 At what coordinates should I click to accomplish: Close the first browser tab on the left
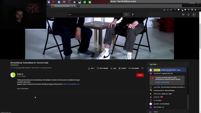(49, 6)
